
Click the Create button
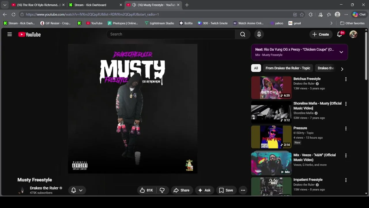click(x=321, y=34)
